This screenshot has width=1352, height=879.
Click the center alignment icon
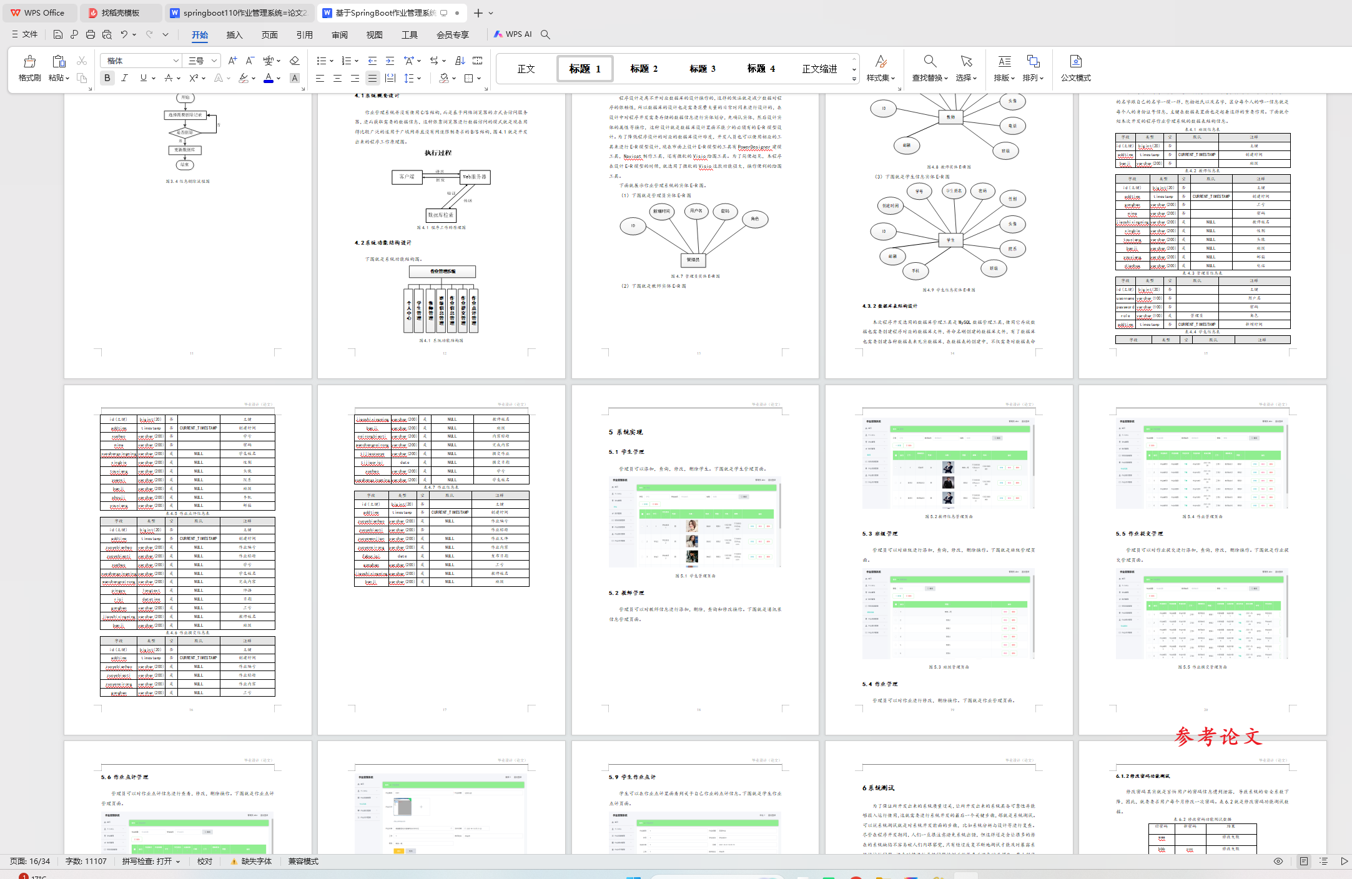337,78
